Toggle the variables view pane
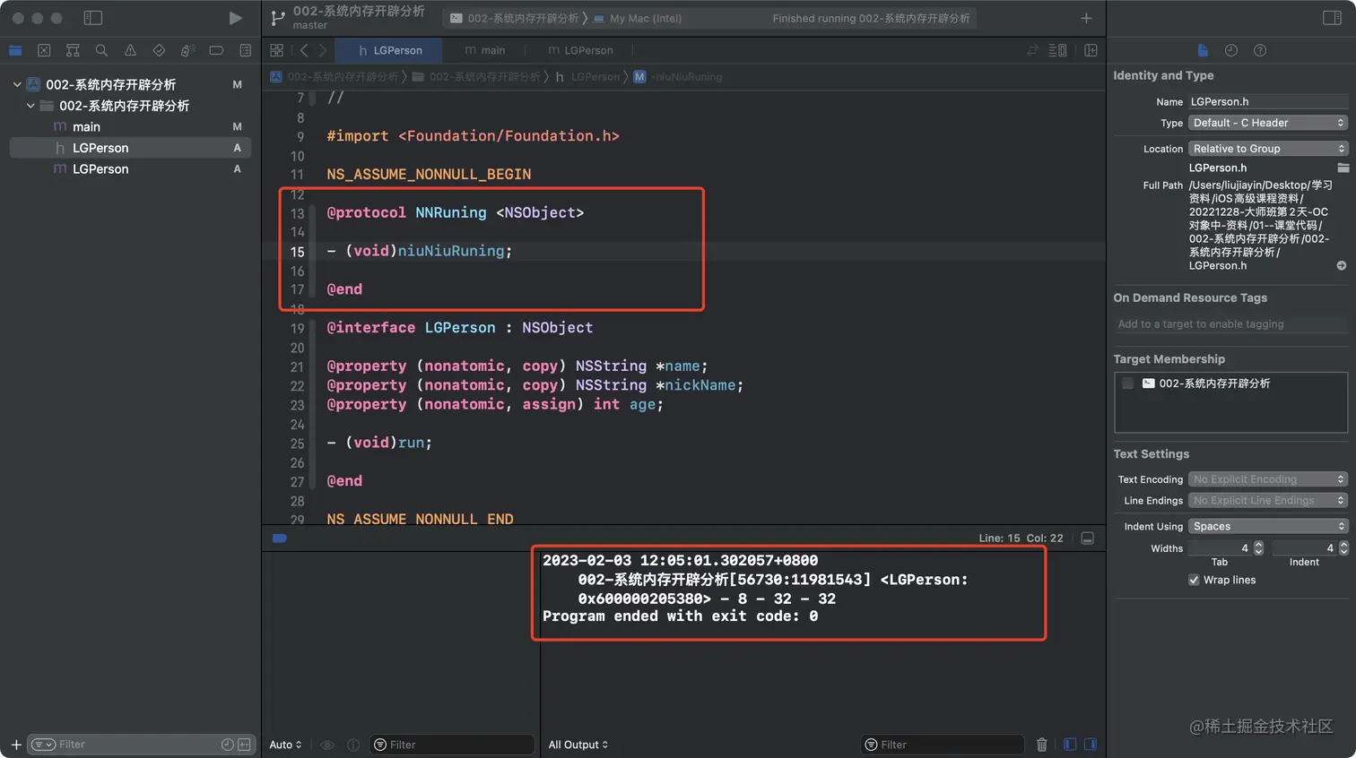This screenshot has height=758, width=1356. [x=1070, y=745]
